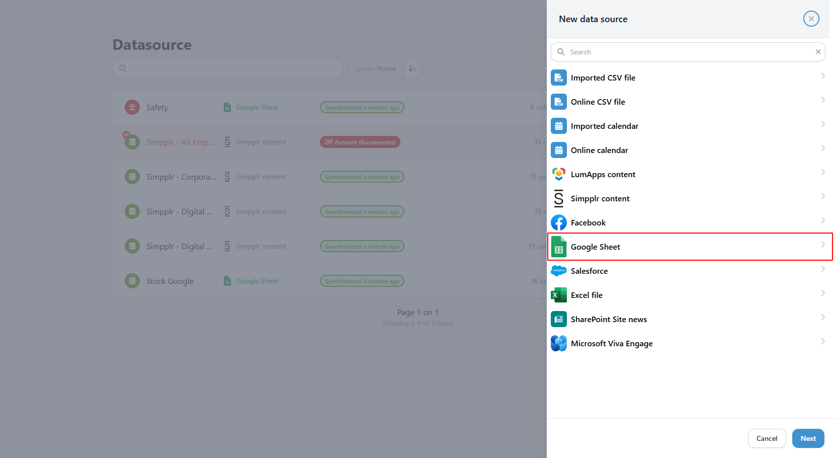Toggle sort direction icon next to Name
This screenshot has width=836, height=458.
coord(412,68)
